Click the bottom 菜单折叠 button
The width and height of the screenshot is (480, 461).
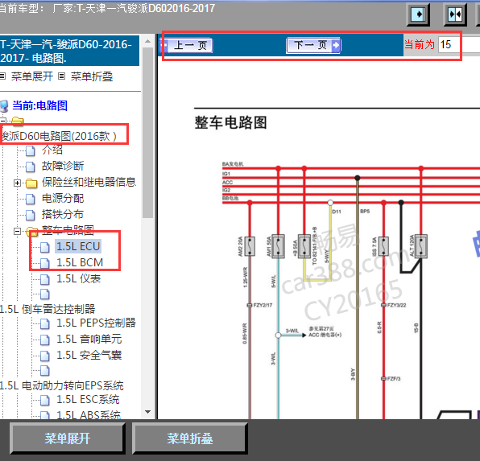[x=190, y=438]
